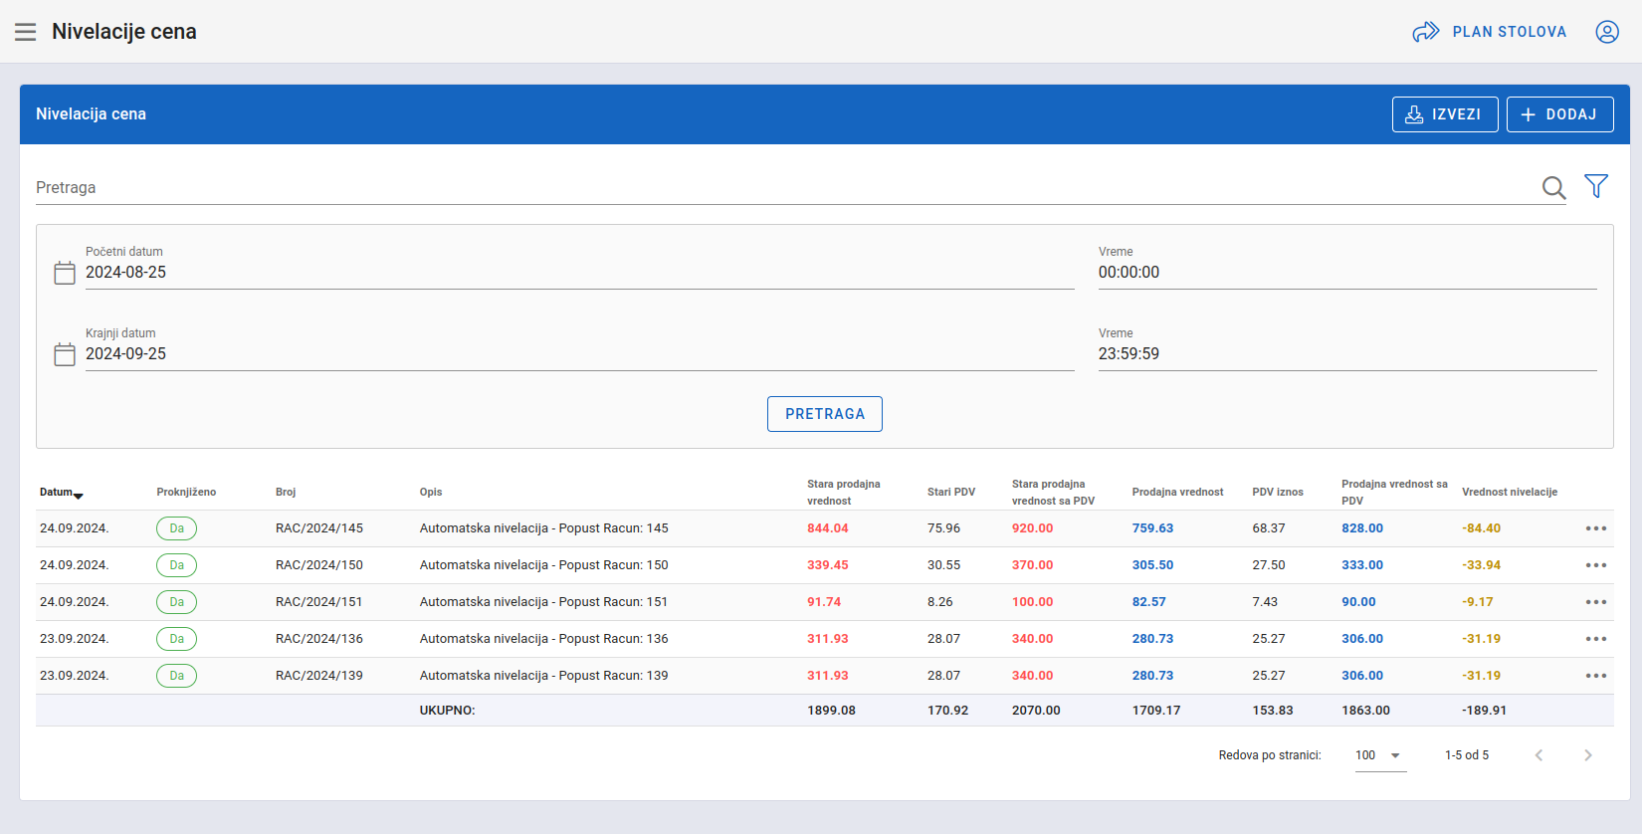Click the Da badge for RAC/2024/145

point(176,528)
